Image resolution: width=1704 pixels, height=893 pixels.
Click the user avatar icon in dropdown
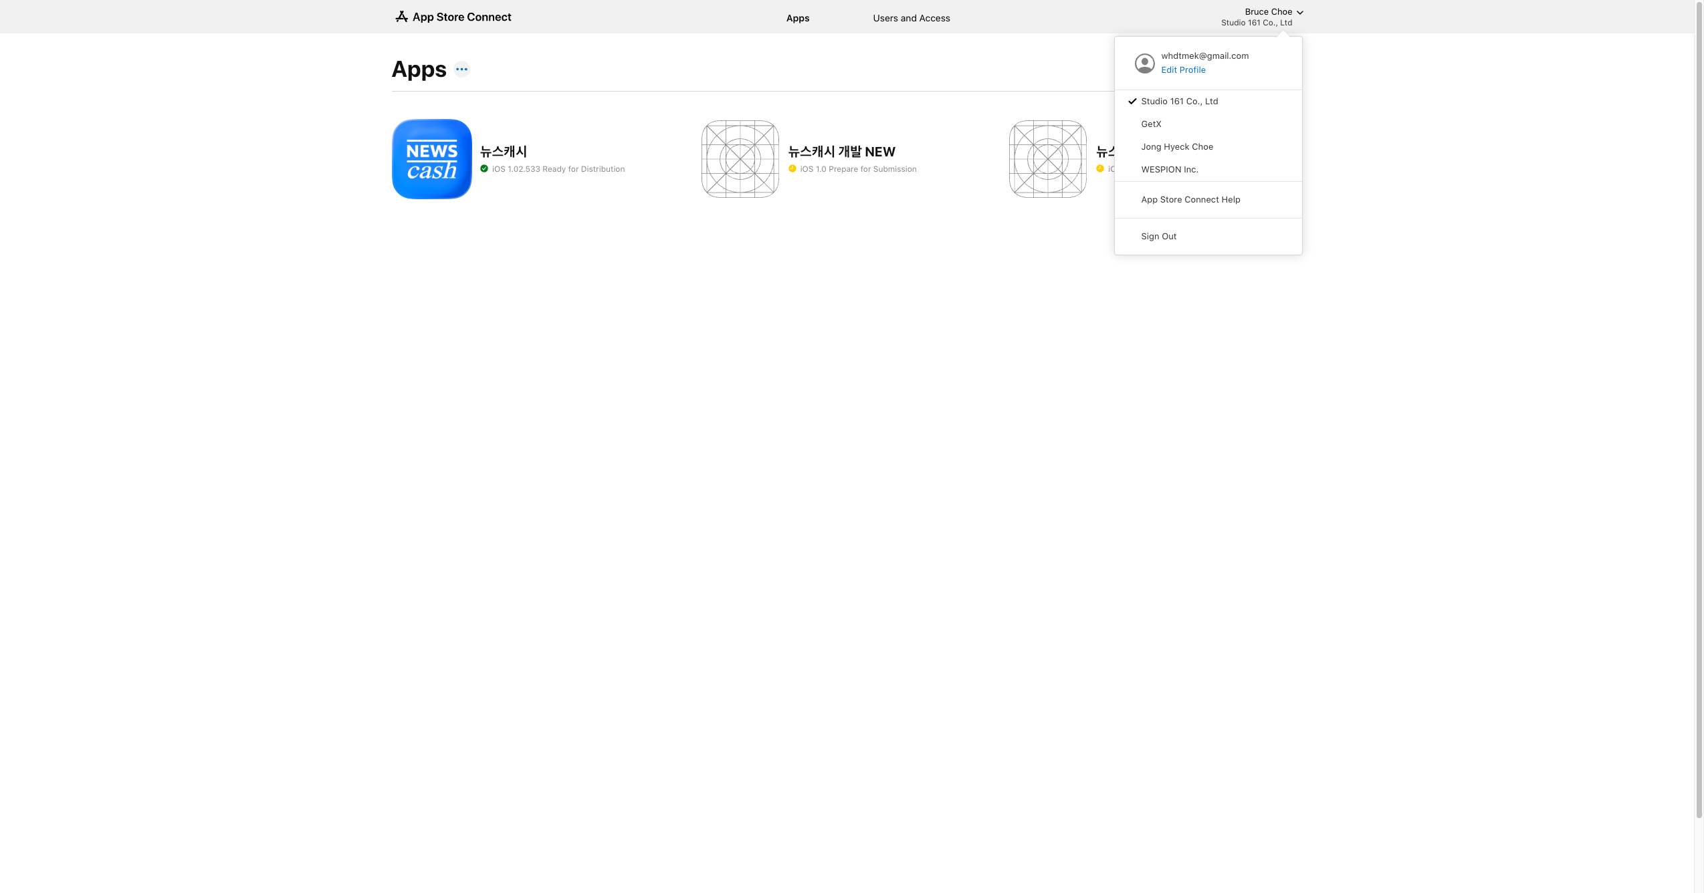(1144, 63)
